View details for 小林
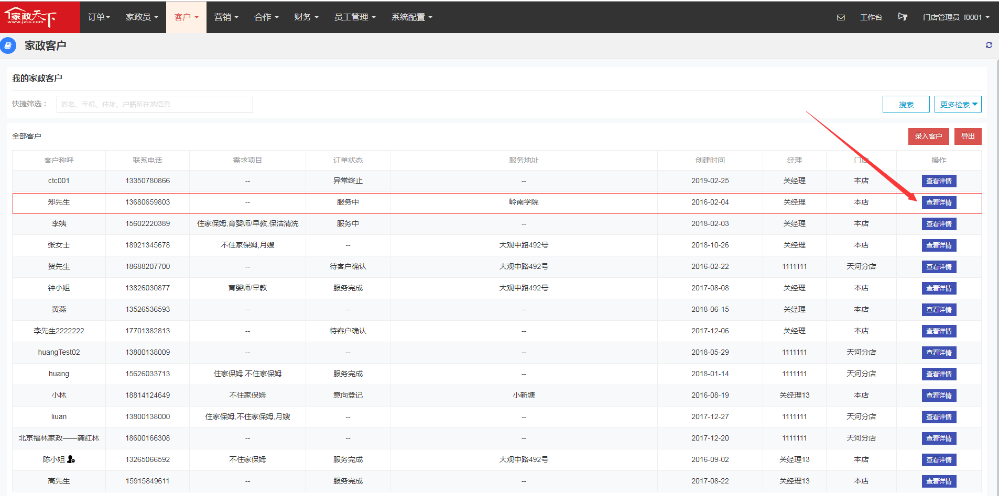 coord(939,396)
